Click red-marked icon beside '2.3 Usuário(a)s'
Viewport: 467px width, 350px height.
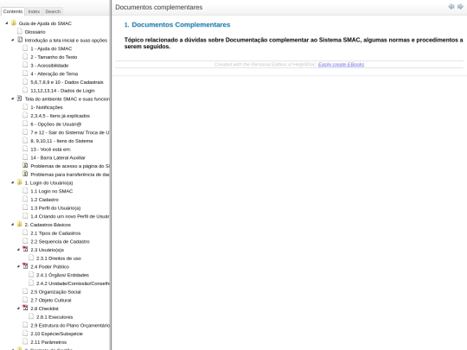coord(25,249)
